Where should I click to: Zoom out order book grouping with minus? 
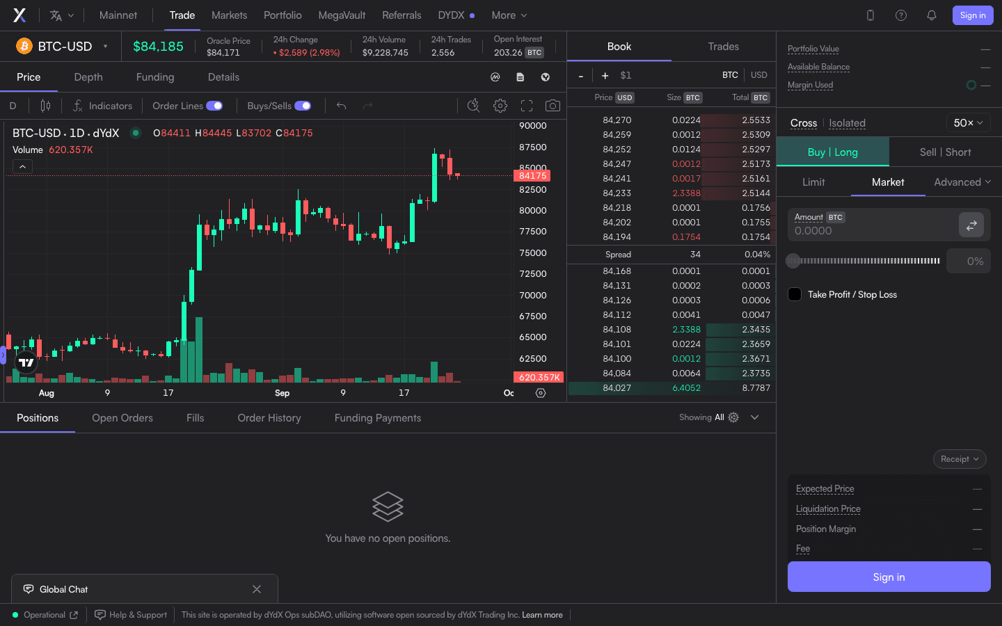point(581,76)
